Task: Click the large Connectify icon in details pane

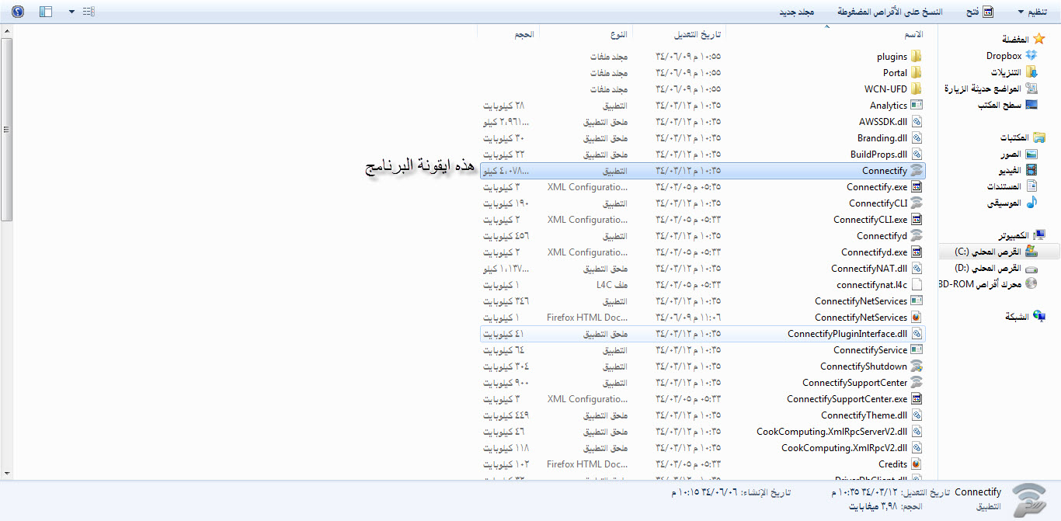Action: (1030, 501)
